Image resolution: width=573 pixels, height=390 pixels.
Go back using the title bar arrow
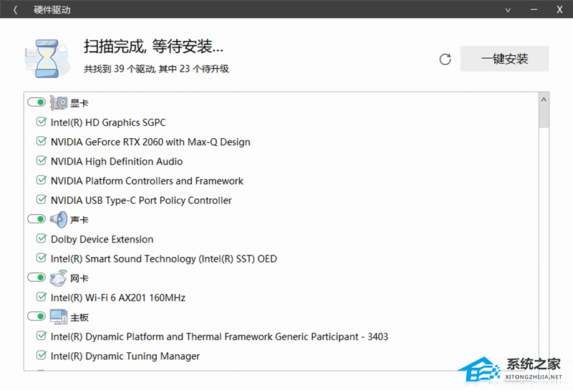click(x=15, y=10)
